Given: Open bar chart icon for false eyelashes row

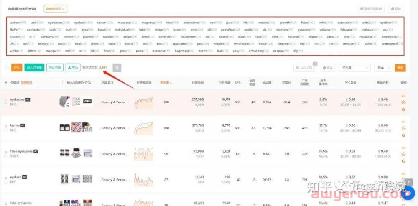Looking at the screenshot, I should tap(403, 148).
